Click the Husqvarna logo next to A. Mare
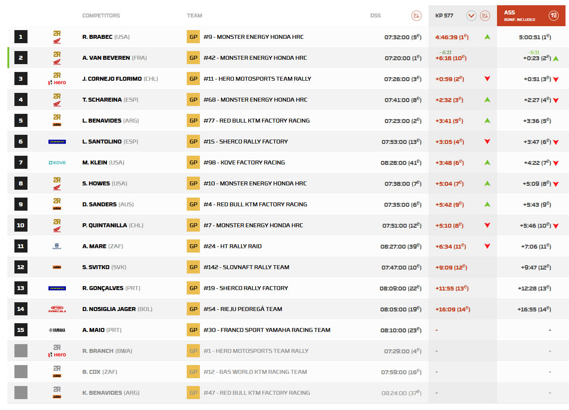 click(57, 246)
